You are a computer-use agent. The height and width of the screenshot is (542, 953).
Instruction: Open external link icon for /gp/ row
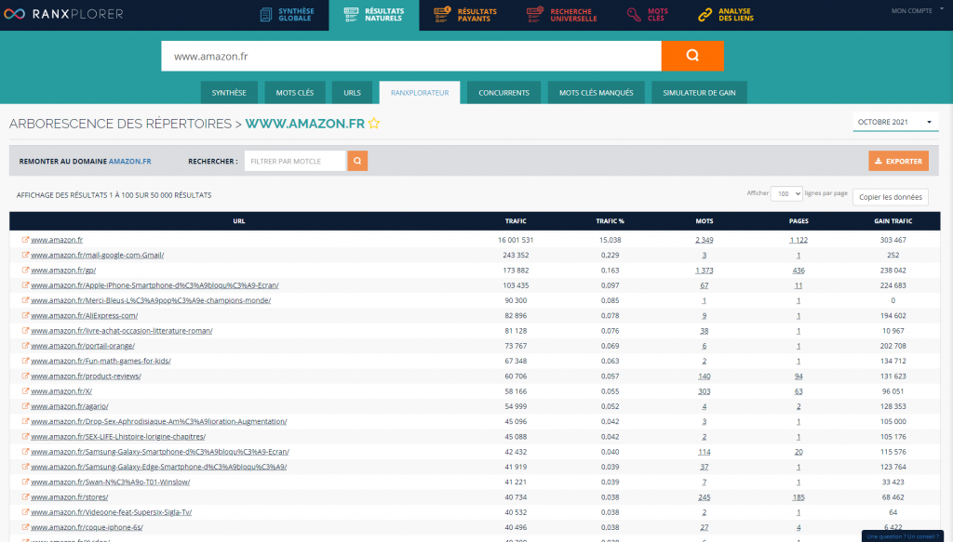[x=25, y=271]
